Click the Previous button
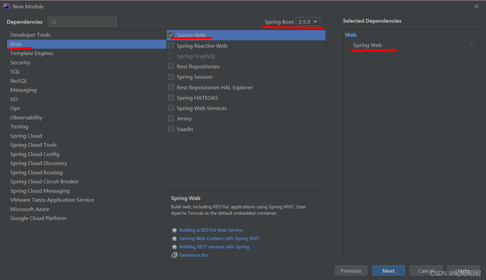 (351, 271)
